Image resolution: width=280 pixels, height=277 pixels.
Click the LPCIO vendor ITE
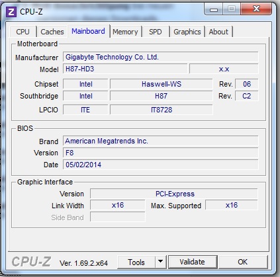pyautogui.click(x=85, y=110)
